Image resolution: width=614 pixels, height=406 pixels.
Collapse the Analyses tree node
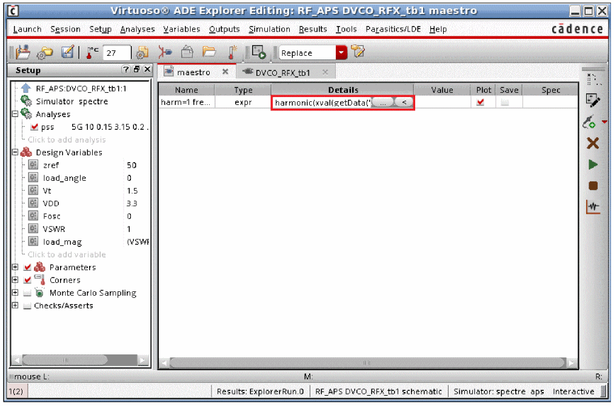(x=15, y=114)
